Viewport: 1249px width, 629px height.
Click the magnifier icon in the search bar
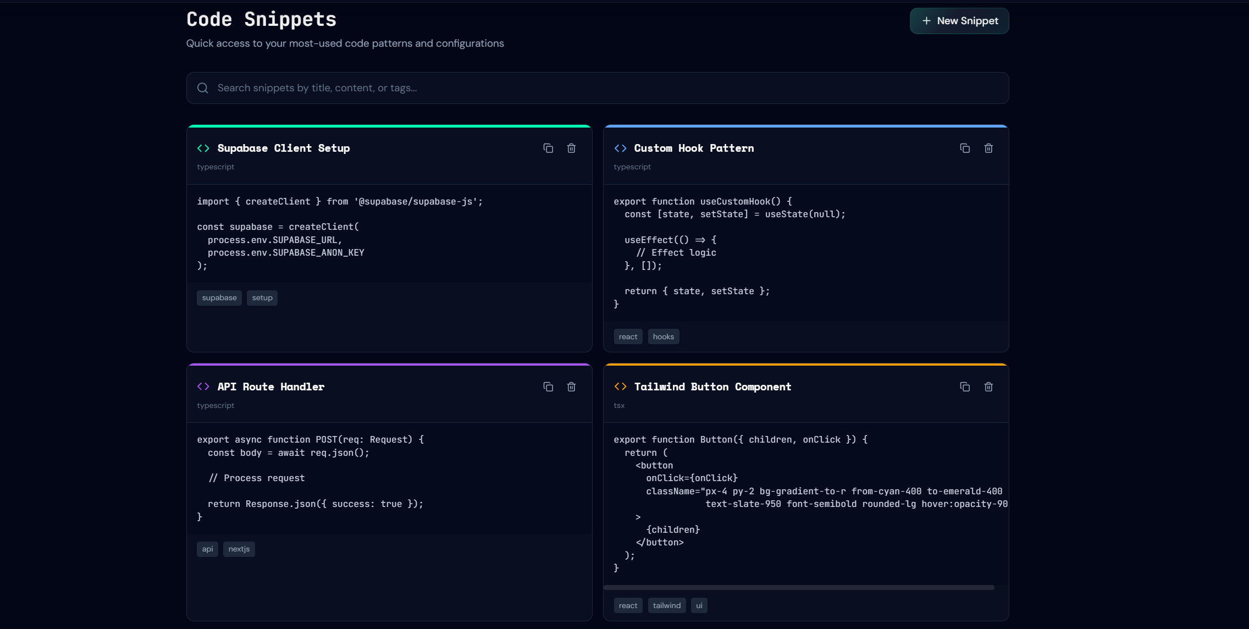pos(202,88)
